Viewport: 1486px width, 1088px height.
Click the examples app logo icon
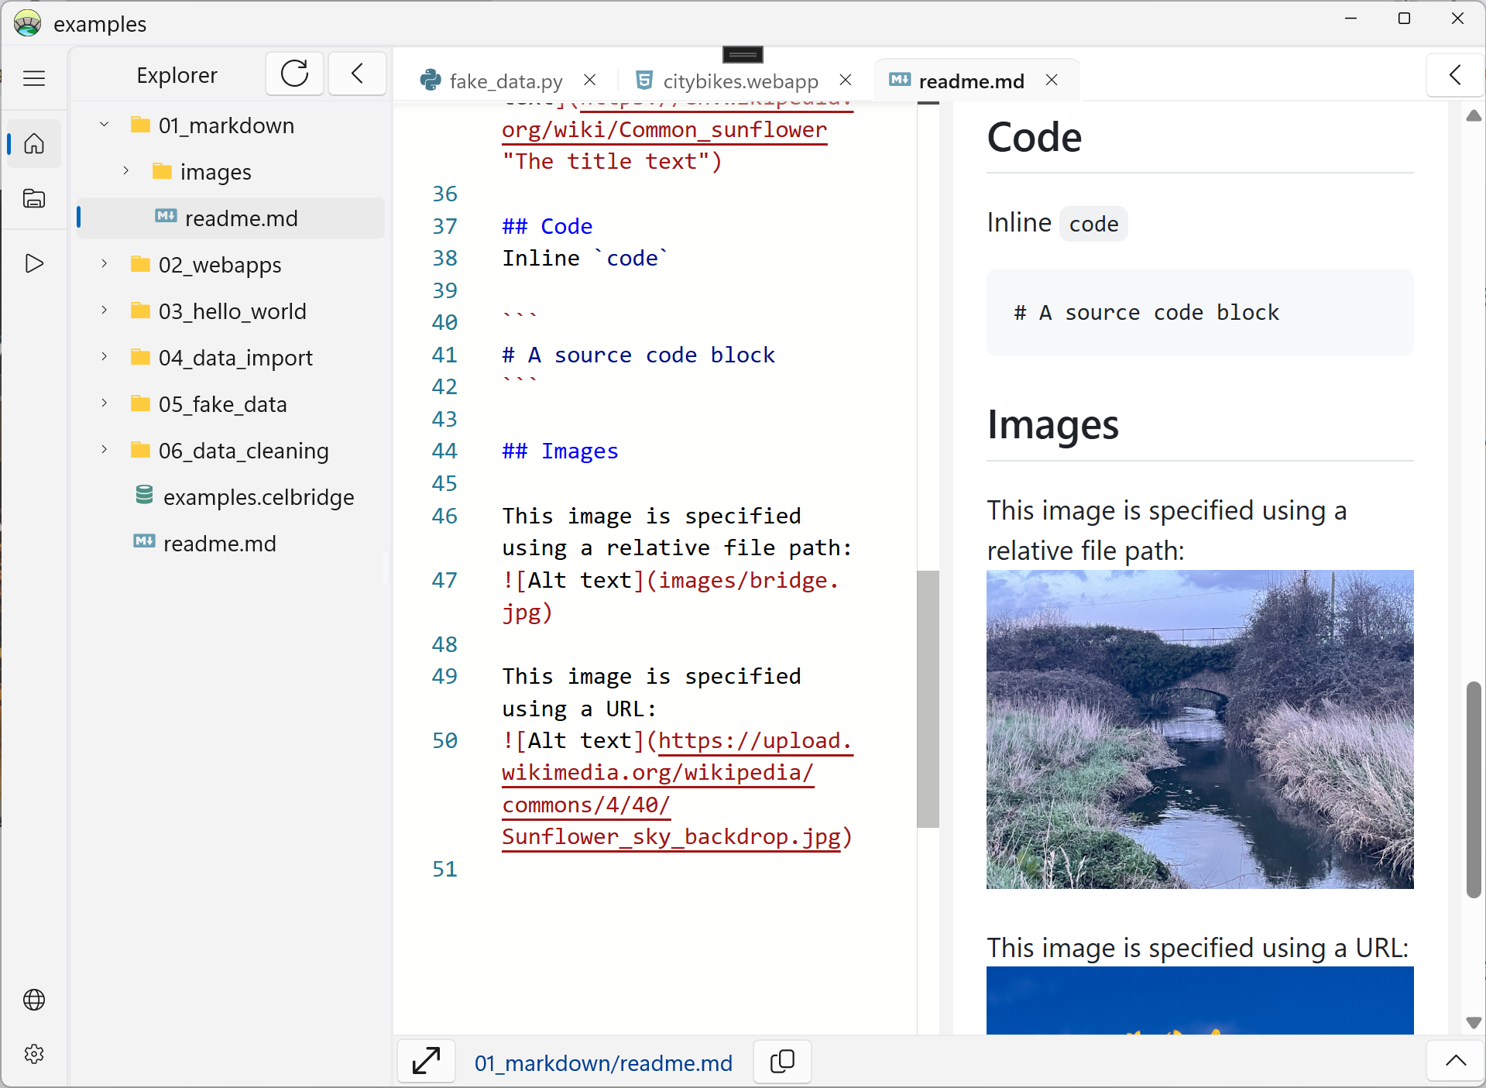[x=27, y=23]
